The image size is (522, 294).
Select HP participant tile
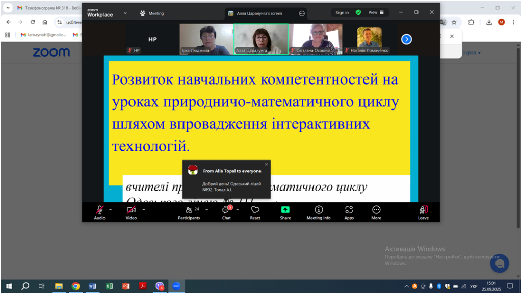pyautogui.click(x=152, y=39)
